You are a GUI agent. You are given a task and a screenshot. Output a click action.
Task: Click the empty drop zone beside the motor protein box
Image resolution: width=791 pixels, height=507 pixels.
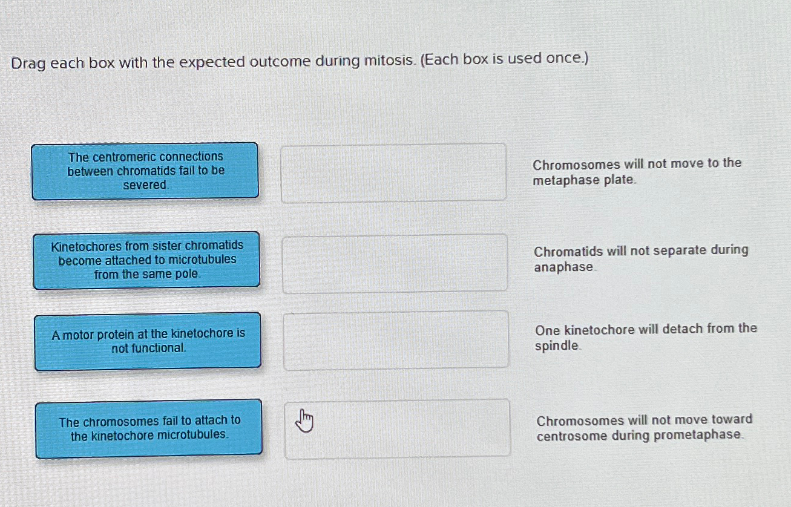pyautogui.click(x=396, y=339)
